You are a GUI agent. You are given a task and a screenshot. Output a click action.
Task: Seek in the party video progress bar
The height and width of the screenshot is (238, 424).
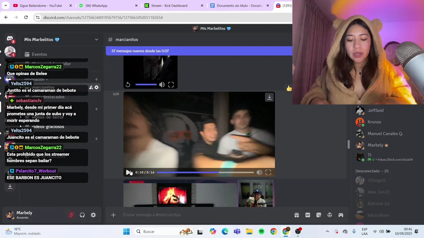coord(205,172)
